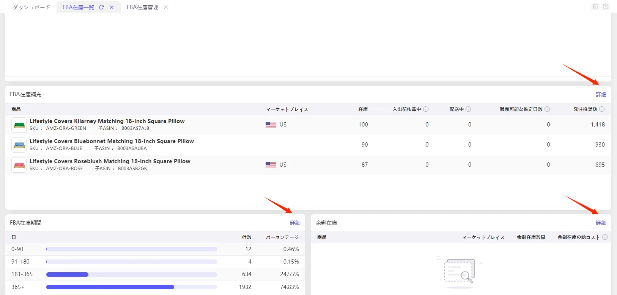617x295 pixels.
Task: Click 発注推奨数 value 930
Action: [600, 145]
